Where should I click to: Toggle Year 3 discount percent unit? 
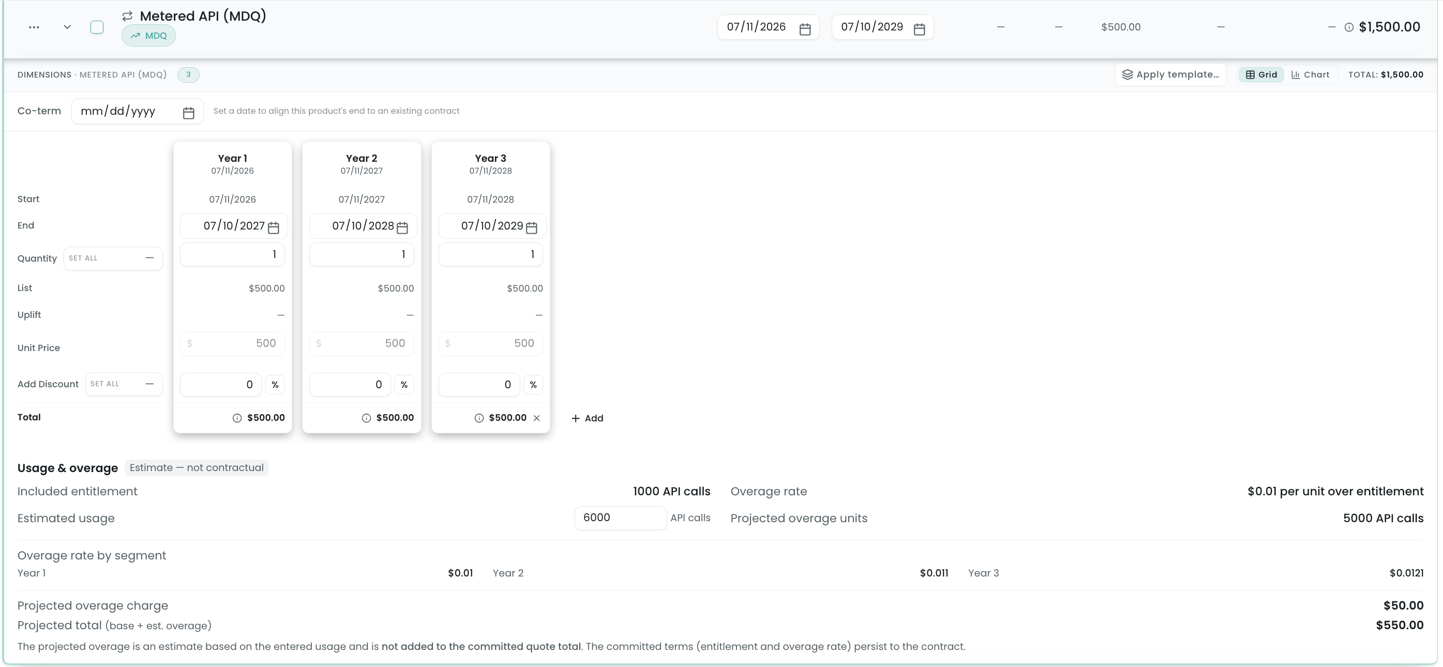(533, 385)
